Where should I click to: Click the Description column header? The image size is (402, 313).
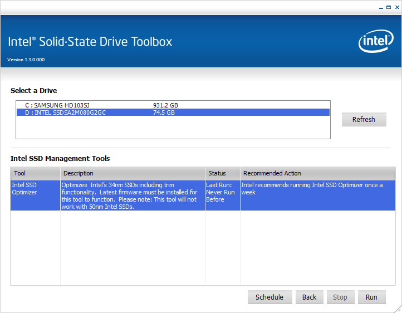pos(133,174)
